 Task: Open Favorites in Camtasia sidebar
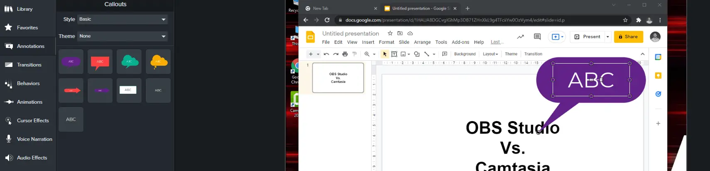point(21,28)
